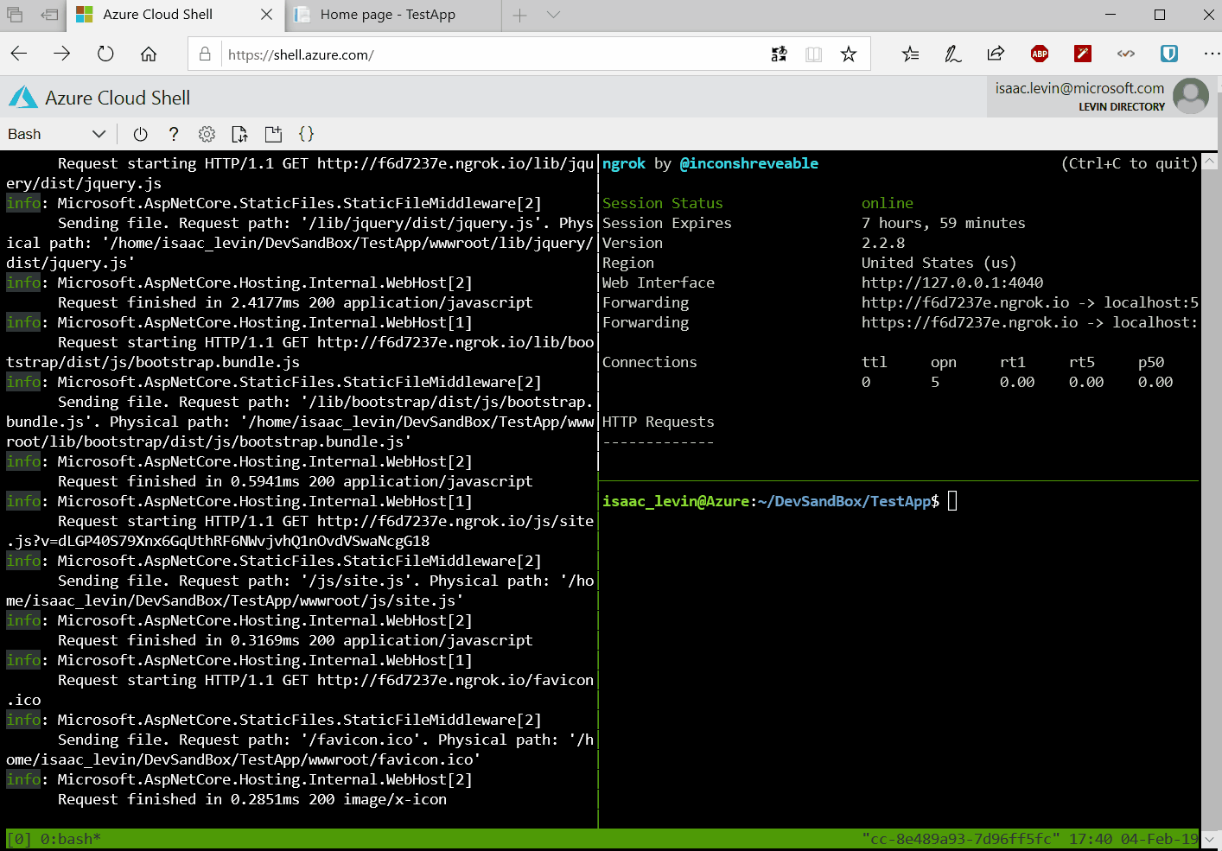Open the Bash shell selector dropdown

(57, 134)
